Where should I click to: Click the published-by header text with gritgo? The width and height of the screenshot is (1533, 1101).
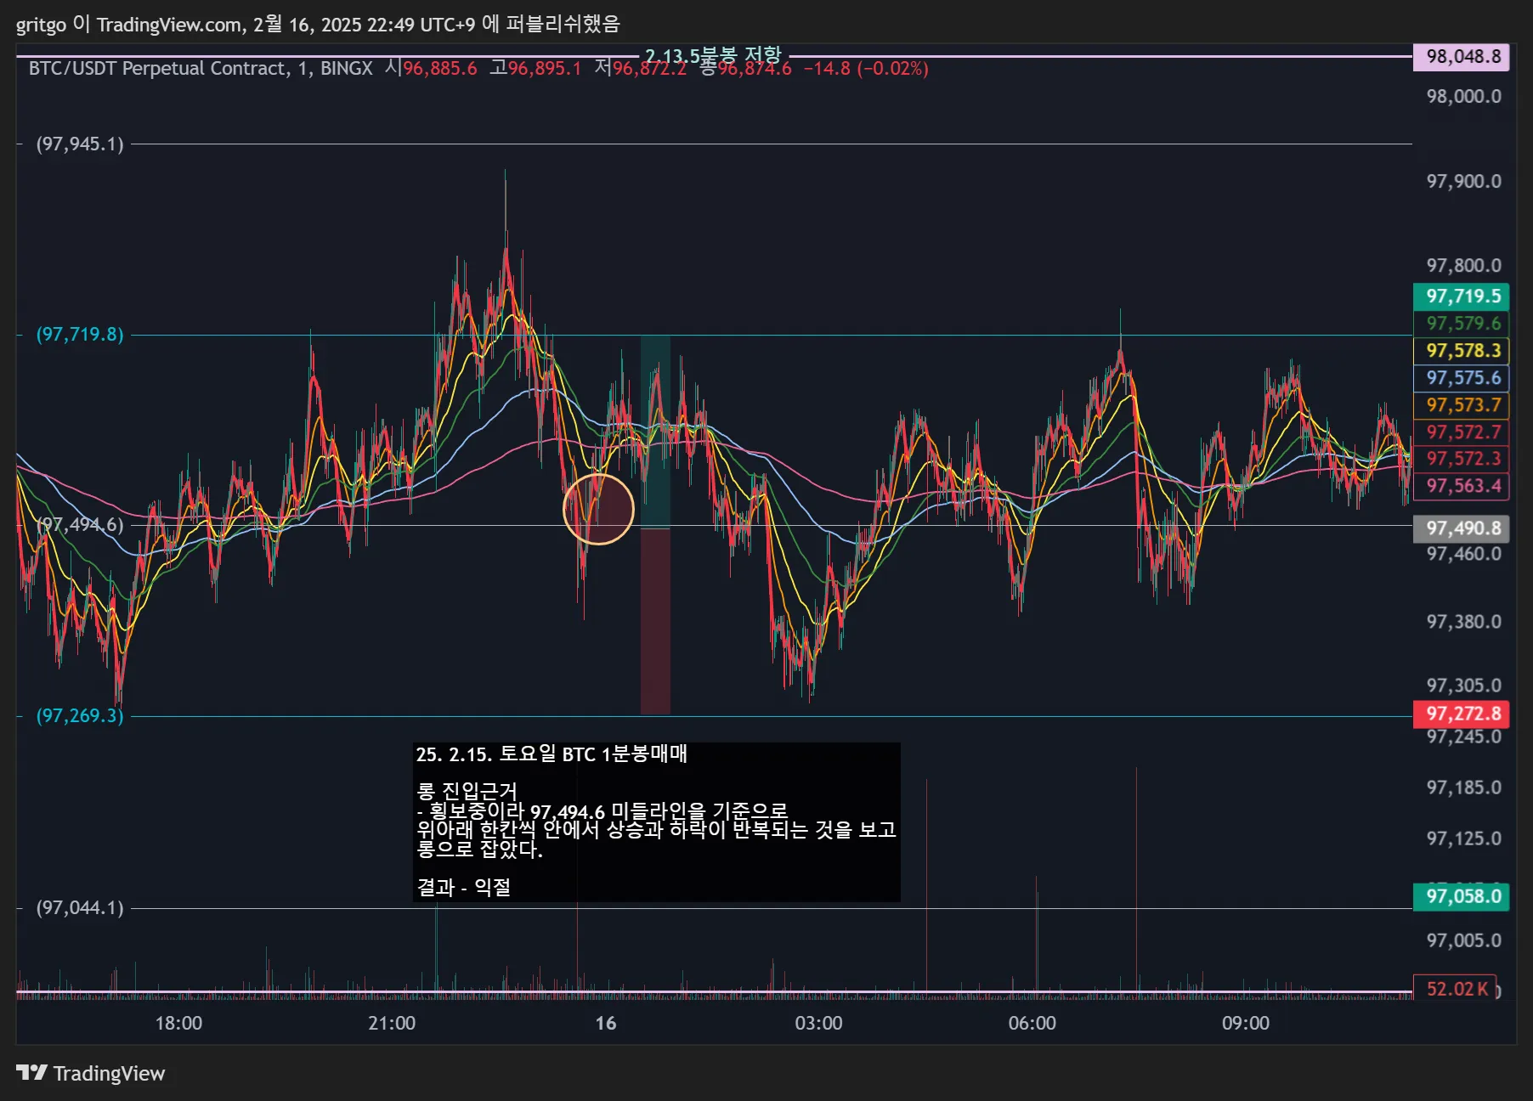[x=318, y=24]
